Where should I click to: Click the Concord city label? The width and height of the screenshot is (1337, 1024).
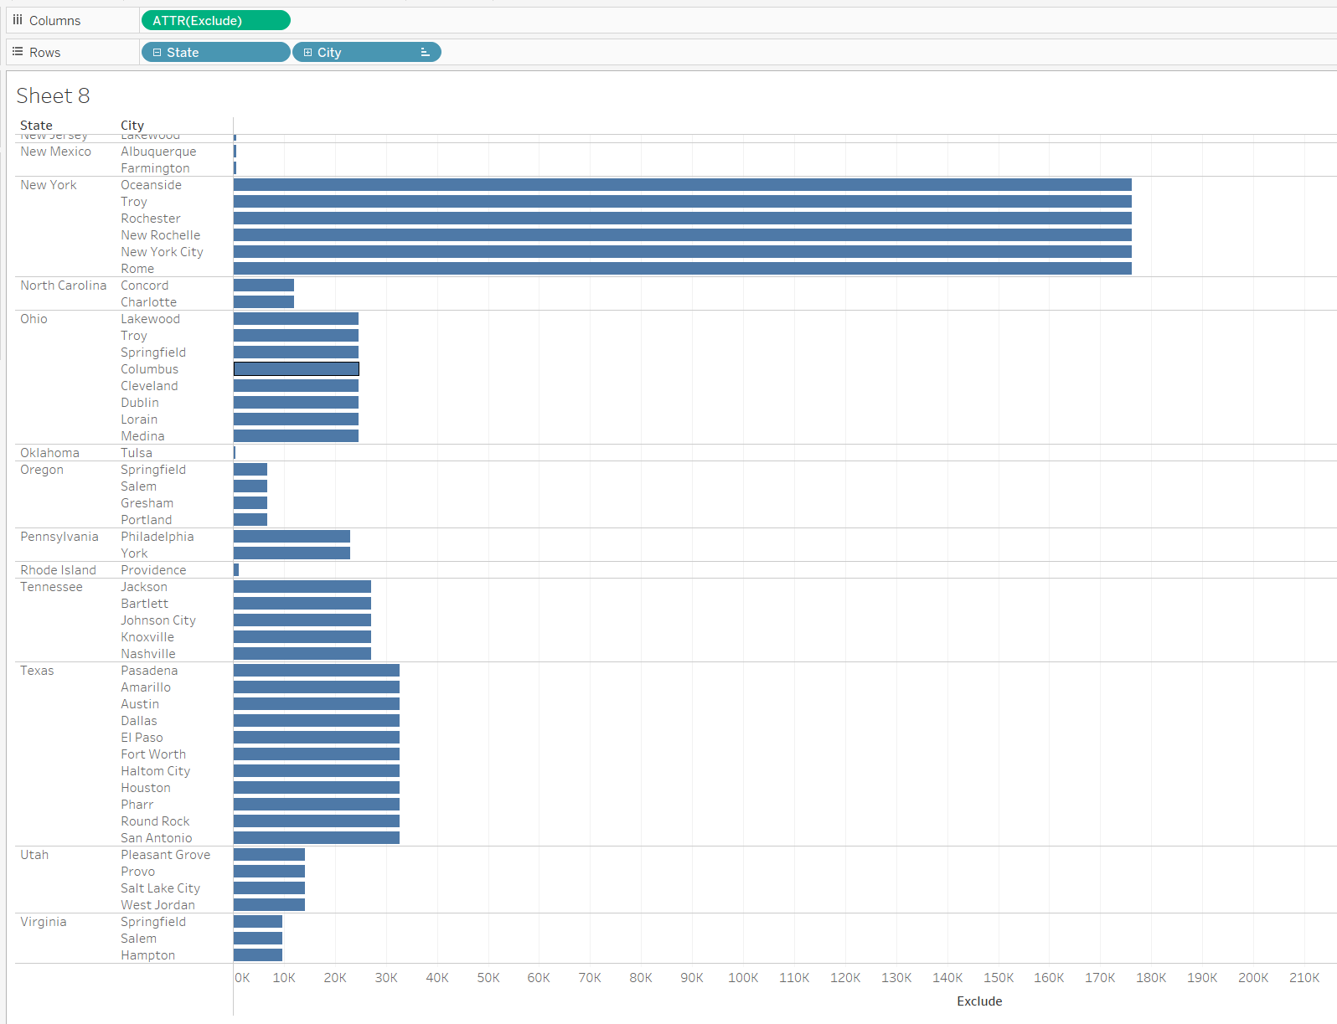[x=144, y=286]
